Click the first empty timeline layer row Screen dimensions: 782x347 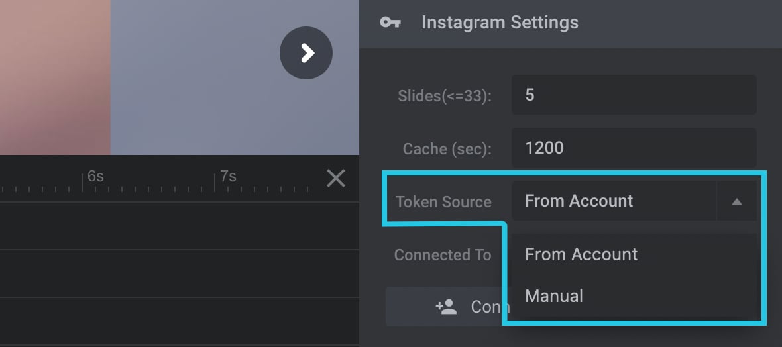(x=180, y=226)
